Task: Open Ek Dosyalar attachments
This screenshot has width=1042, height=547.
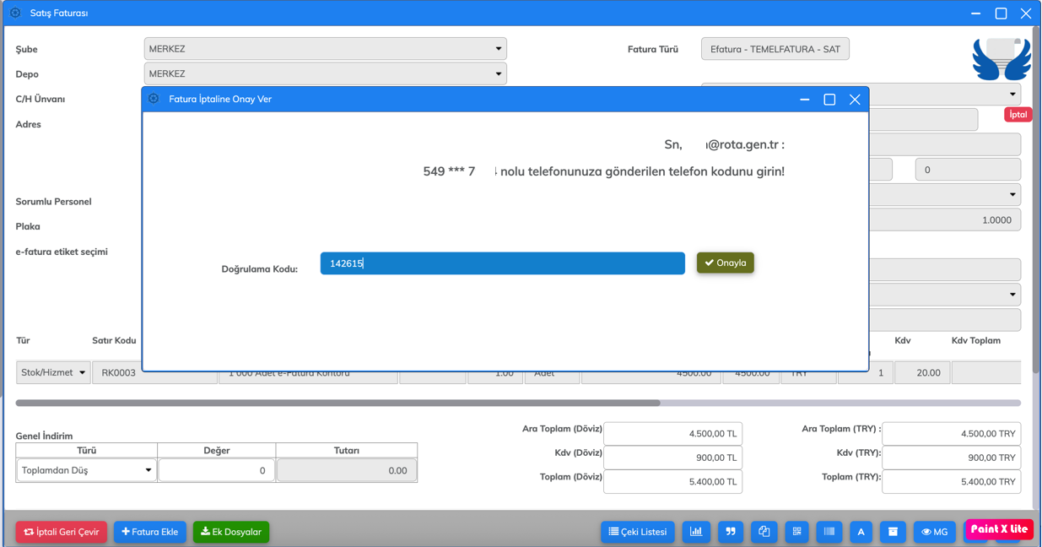Action: pyautogui.click(x=231, y=532)
